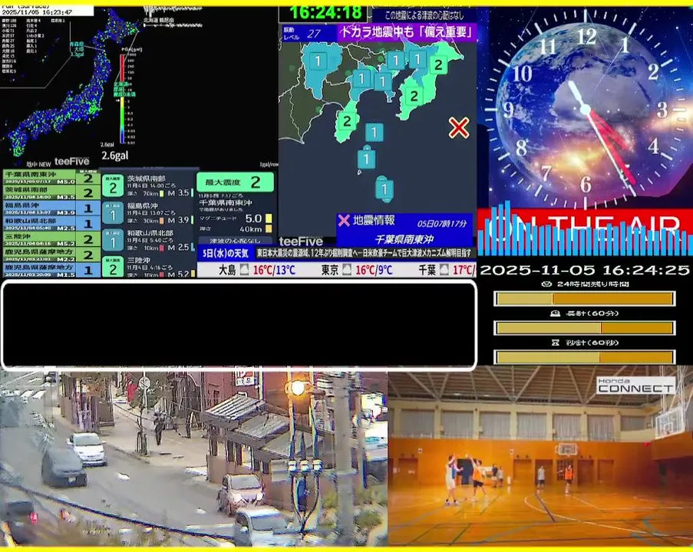The height and width of the screenshot is (552, 693).
Task: Click the intensity 2 badge for 茨城県南部 card
Action: pos(113,186)
